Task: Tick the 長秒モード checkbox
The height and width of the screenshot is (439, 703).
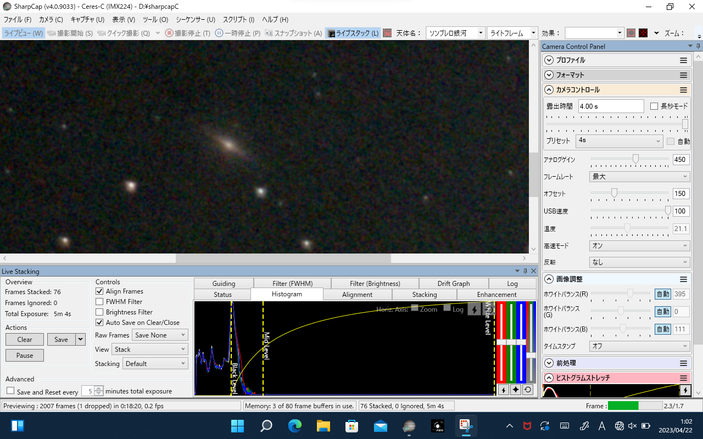Action: coord(654,106)
